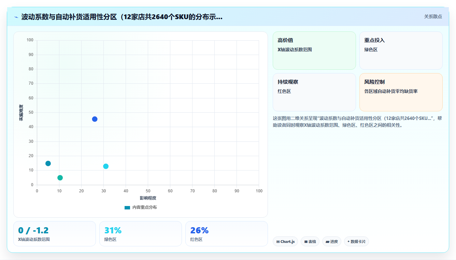Screen dimensions: 456x260
Task: Click the 31% 绿色区 stat card
Action: (x=141, y=234)
